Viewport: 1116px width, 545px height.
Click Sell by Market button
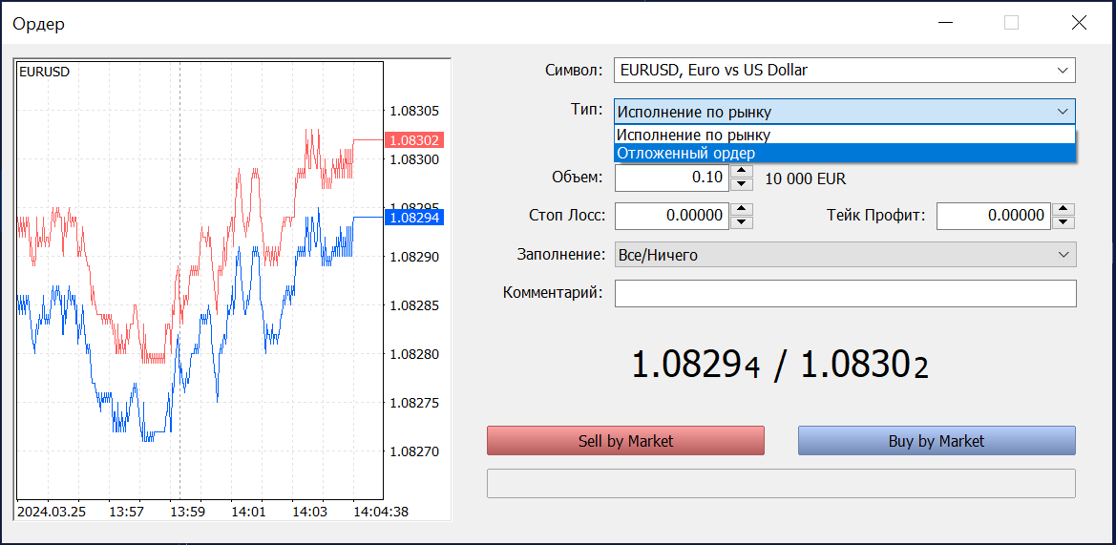point(625,440)
